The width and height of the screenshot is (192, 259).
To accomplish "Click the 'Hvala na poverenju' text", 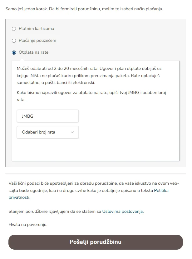I will [x=28, y=224].
